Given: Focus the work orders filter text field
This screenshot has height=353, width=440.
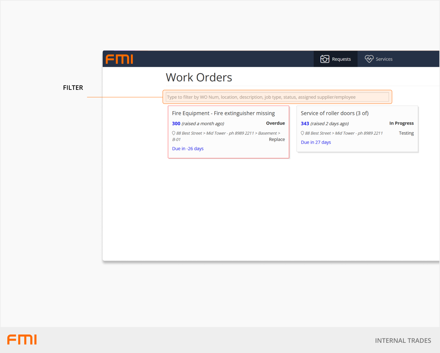Looking at the screenshot, I should pos(277,97).
